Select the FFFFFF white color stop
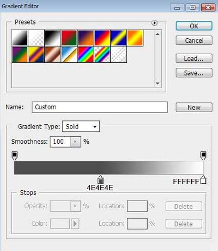Viewport: 218px width, 251px height. point(203,180)
